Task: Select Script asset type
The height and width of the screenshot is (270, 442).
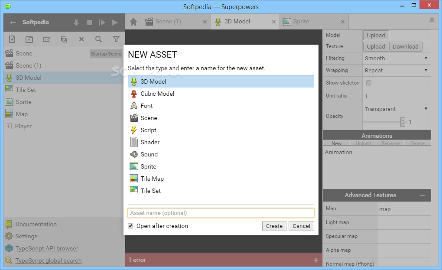Action: click(221, 130)
